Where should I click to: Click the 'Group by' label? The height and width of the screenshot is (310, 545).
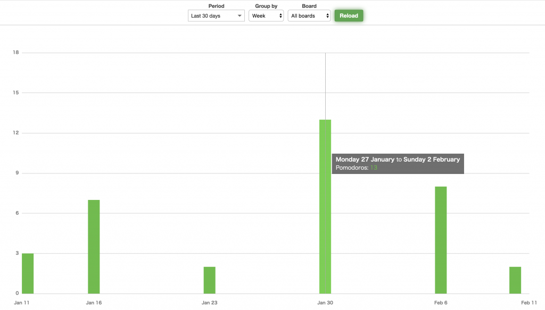click(x=266, y=6)
